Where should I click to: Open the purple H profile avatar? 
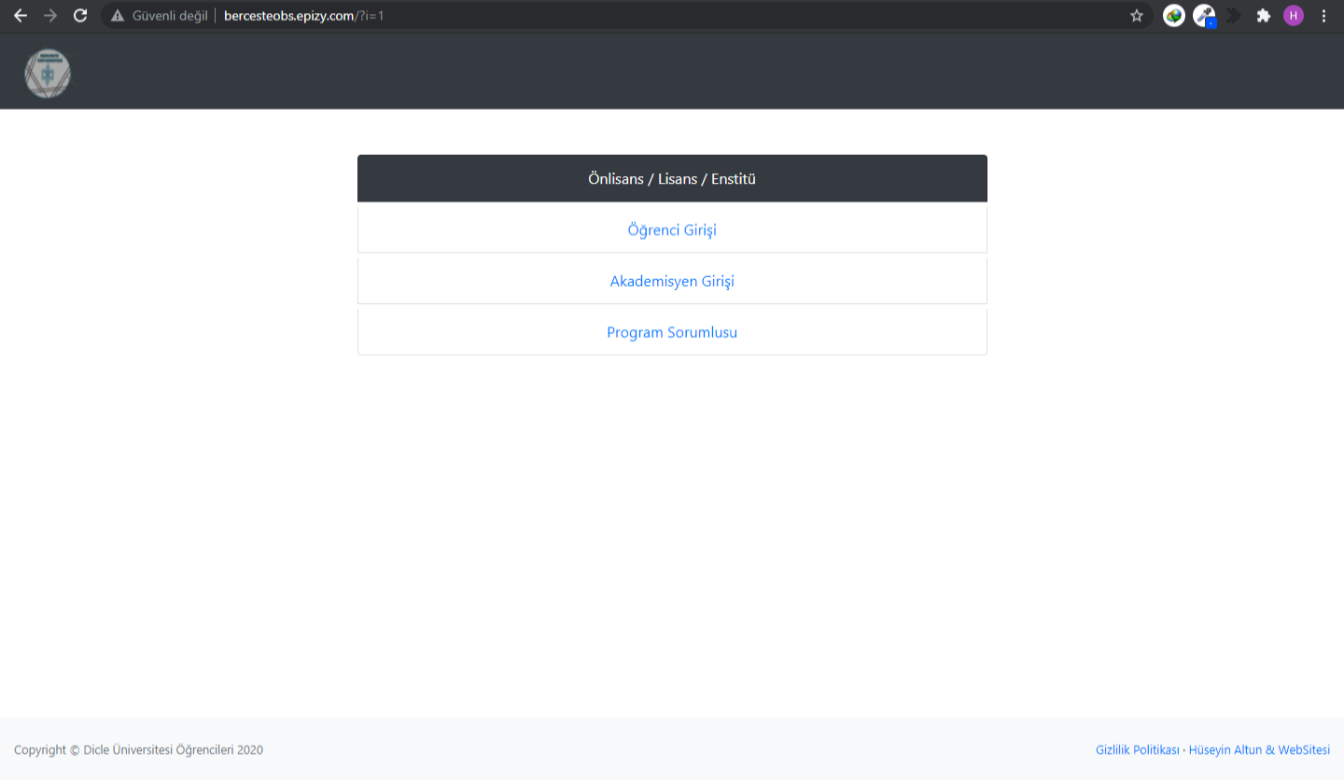(1294, 16)
